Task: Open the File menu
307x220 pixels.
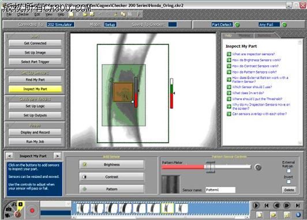Action: [x=9, y=14]
